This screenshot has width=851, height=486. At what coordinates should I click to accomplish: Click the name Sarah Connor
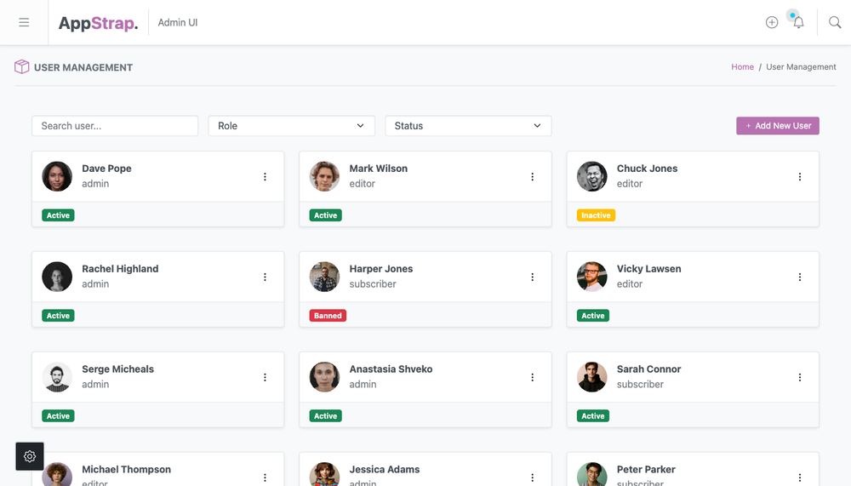[x=648, y=369]
